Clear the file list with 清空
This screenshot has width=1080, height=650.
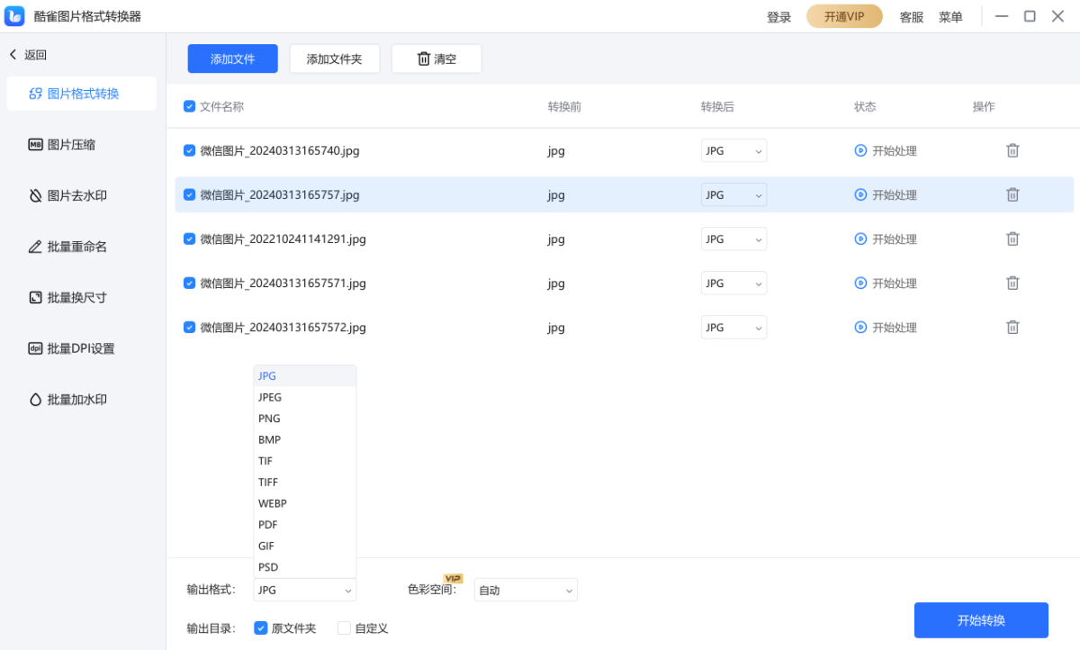point(436,59)
